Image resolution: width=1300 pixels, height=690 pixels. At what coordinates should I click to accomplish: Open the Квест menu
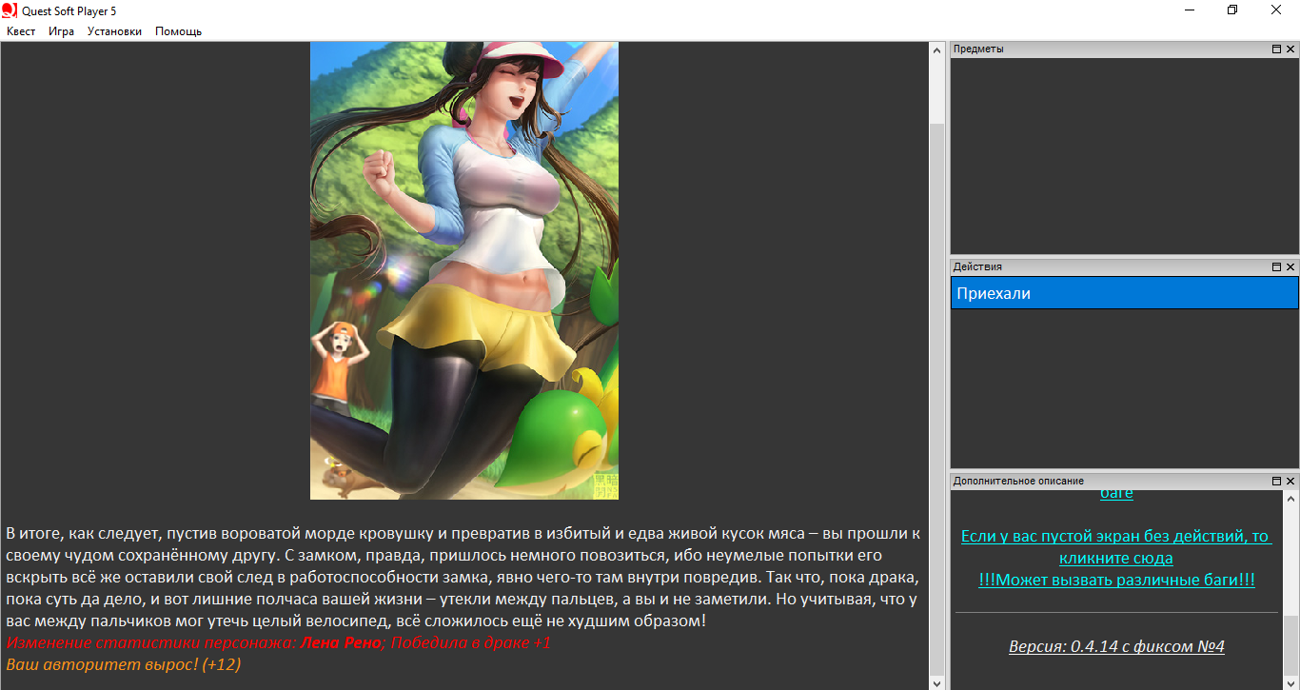click(x=21, y=31)
